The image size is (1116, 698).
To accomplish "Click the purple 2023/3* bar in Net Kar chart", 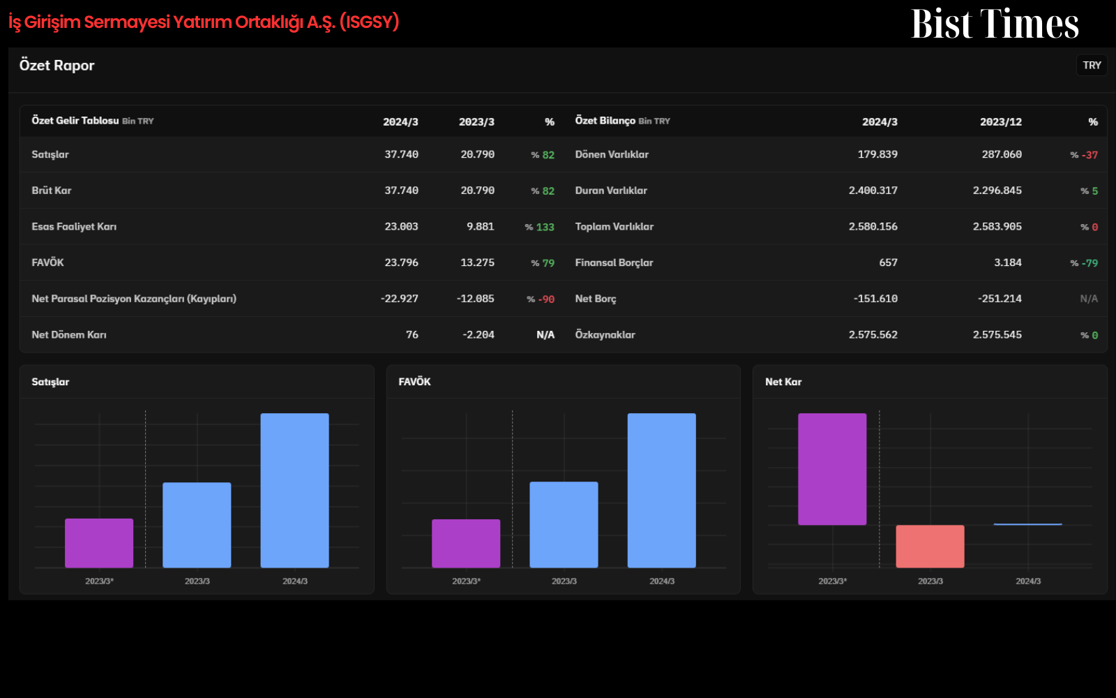I will (x=832, y=469).
